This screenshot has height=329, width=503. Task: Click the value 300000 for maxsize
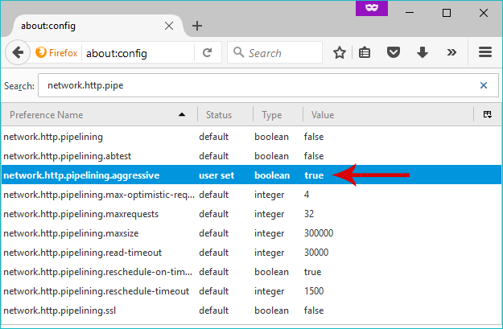pos(319,233)
